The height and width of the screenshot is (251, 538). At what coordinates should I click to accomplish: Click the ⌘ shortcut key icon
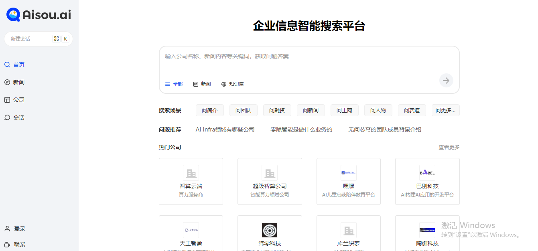(56, 39)
